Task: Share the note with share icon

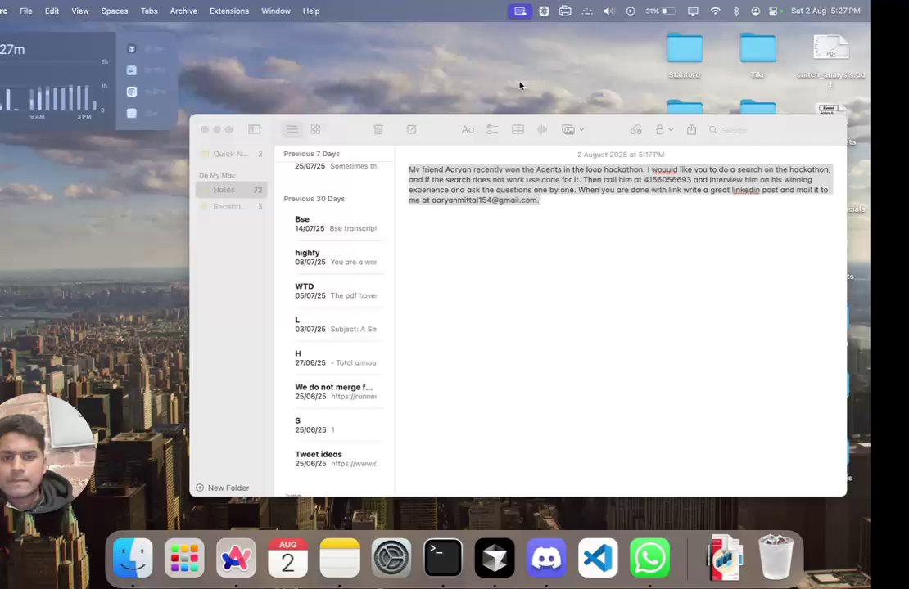Action: 692,130
